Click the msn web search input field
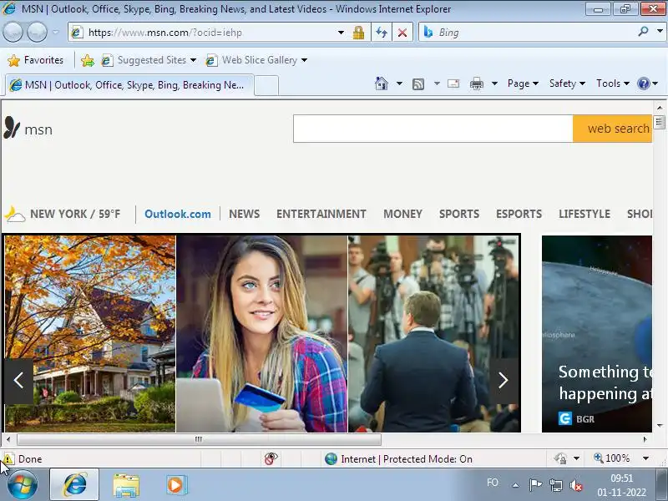This screenshot has width=668, height=501. tap(433, 129)
